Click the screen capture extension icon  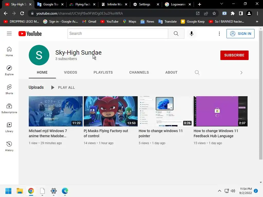point(224,13)
